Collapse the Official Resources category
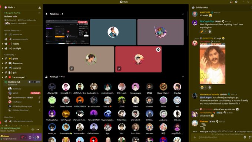252x142 pixels. (x=13, y=30)
